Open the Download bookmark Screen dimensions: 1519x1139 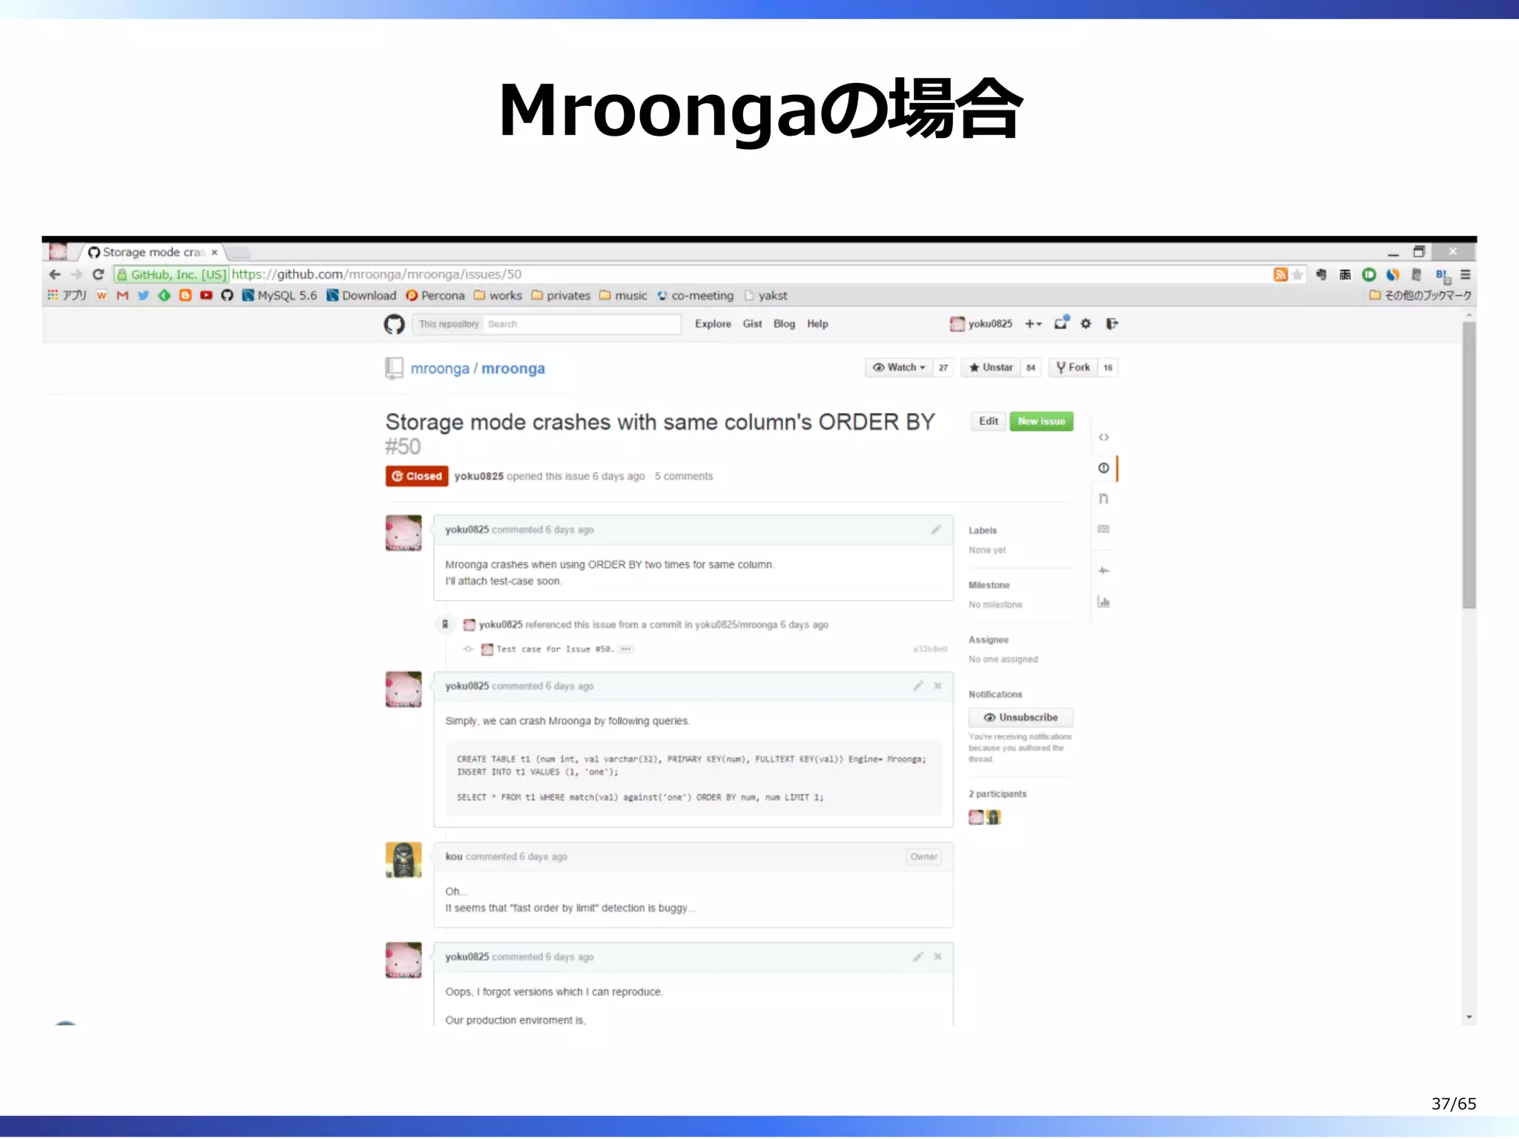(361, 295)
